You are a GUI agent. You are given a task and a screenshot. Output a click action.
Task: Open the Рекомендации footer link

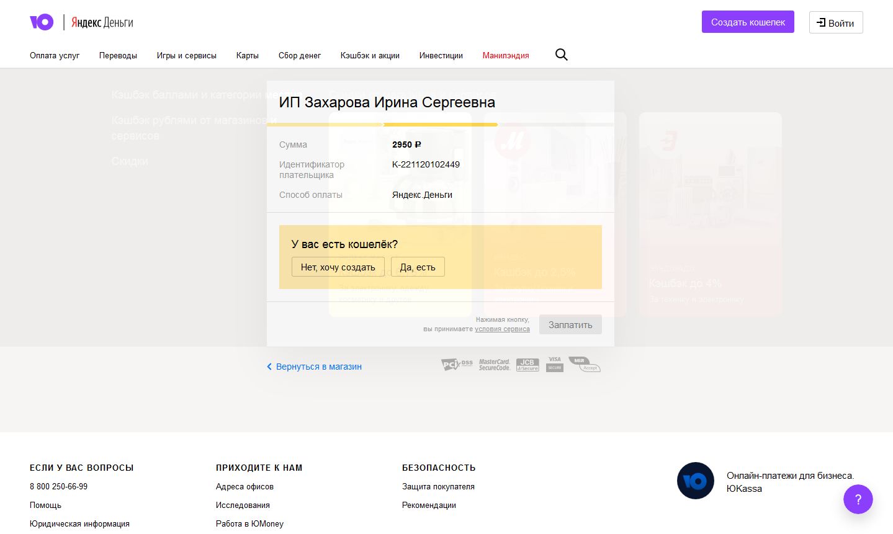pos(429,505)
